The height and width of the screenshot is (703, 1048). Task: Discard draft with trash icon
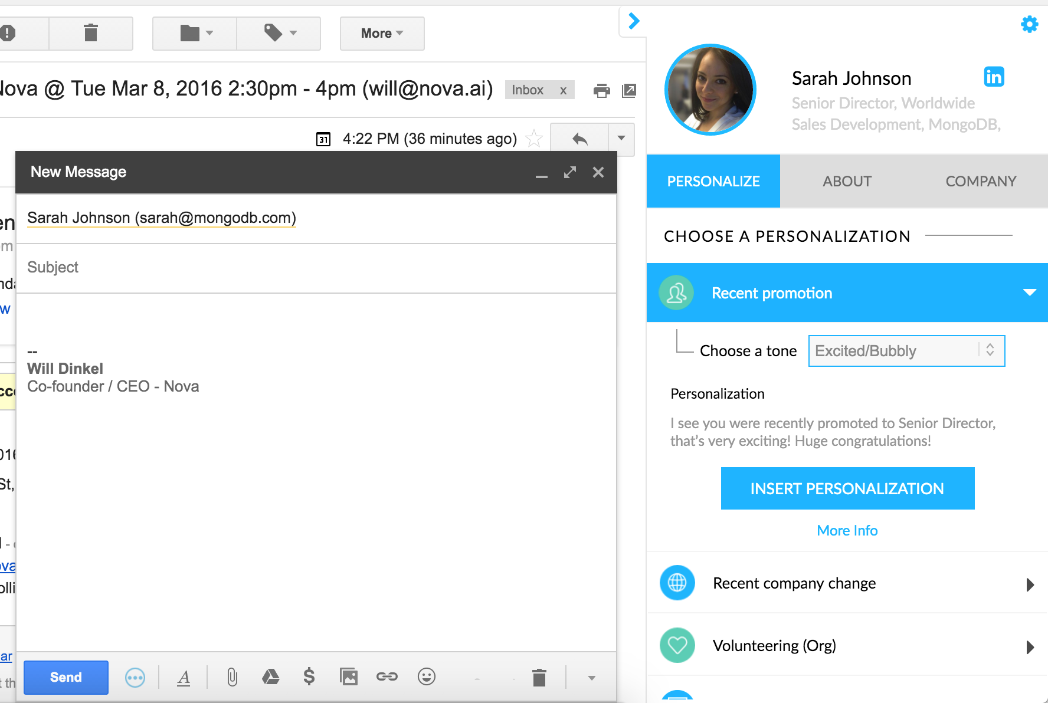point(539,678)
